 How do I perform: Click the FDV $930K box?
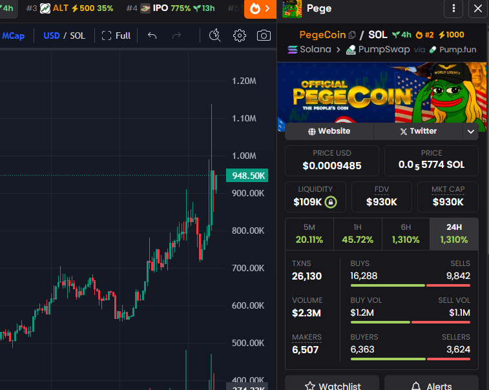382,197
